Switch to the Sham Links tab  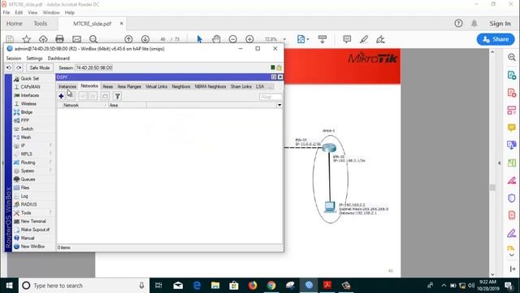click(x=241, y=87)
